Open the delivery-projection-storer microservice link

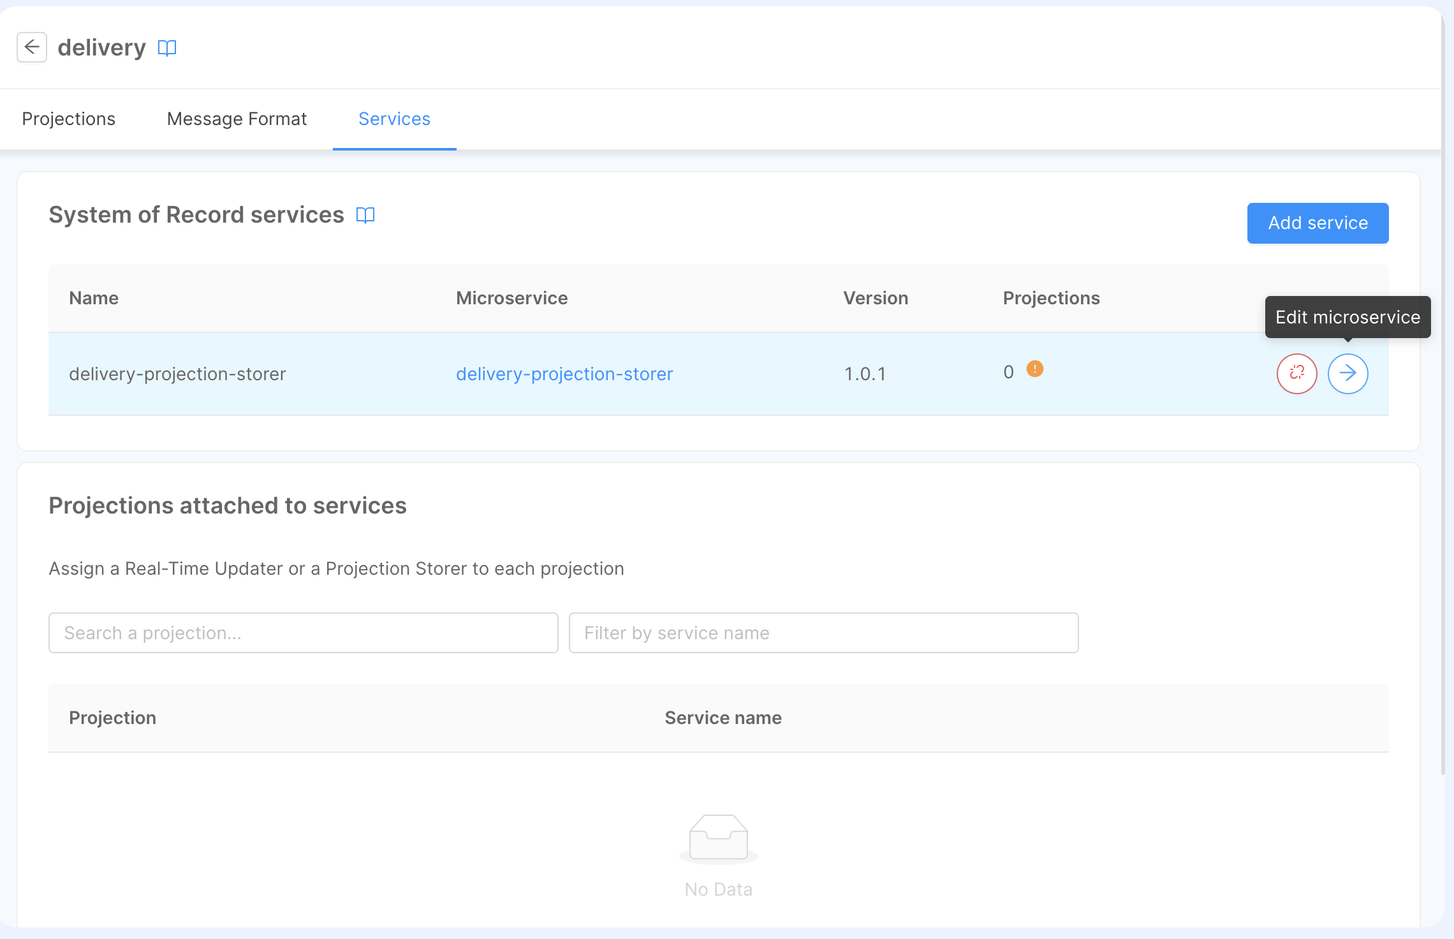click(564, 374)
